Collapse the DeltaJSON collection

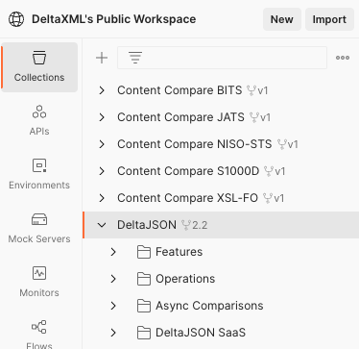point(102,225)
